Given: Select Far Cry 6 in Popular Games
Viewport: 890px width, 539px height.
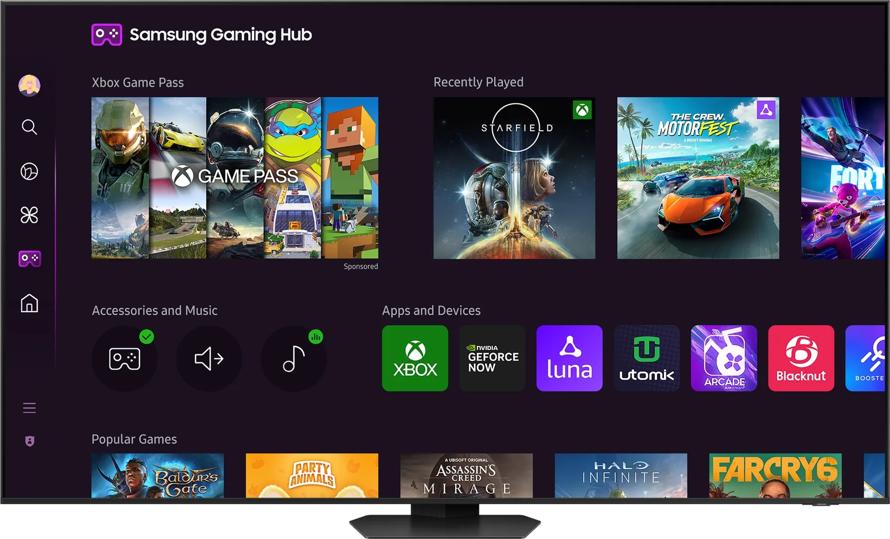Looking at the screenshot, I should (775, 475).
